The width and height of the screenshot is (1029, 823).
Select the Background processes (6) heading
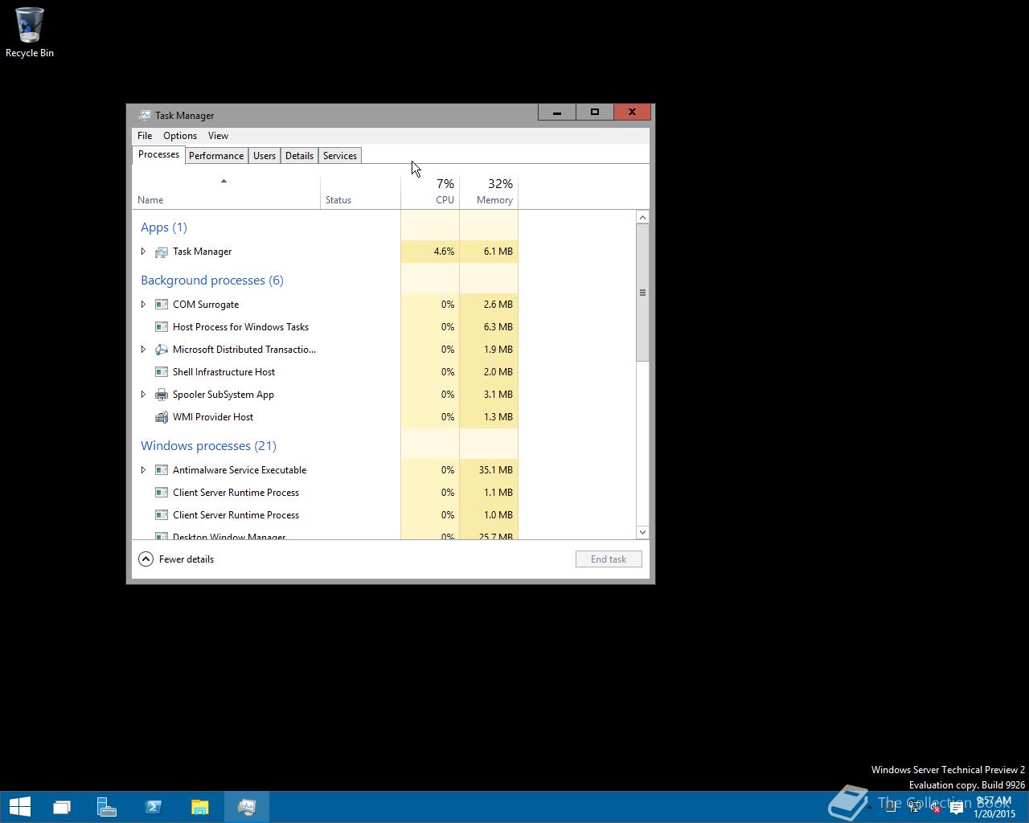[x=212, y=280]
